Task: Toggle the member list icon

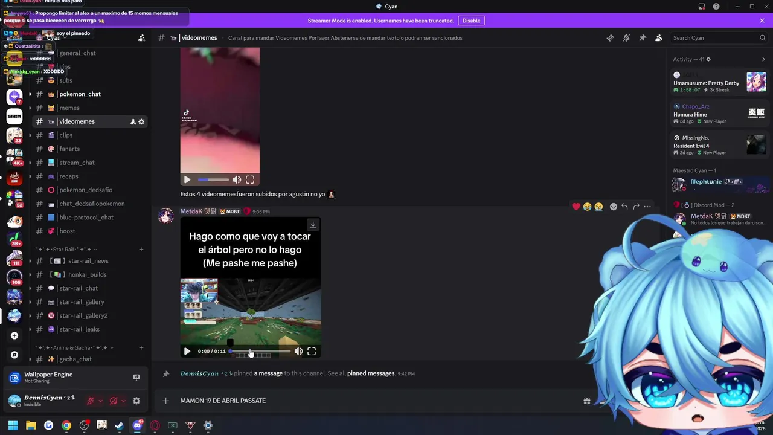Action: (659, 38)
